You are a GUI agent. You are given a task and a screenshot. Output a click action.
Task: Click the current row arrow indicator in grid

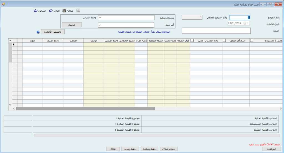pyautogui.click(x=13, y=44)
